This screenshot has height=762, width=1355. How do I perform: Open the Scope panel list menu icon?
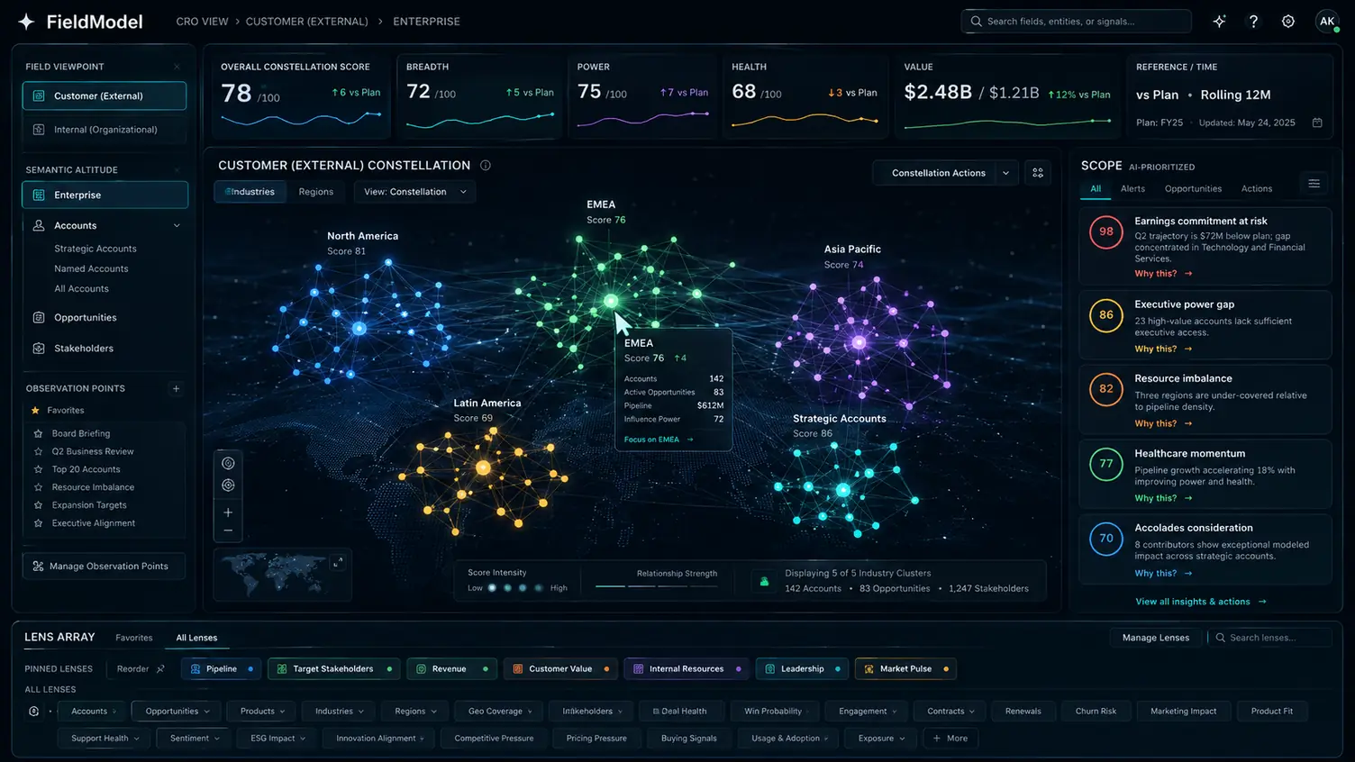click(x=1314, y=184)
